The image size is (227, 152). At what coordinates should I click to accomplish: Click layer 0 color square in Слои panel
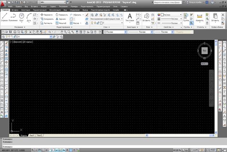pyautogui.click(x=101, y=23)
